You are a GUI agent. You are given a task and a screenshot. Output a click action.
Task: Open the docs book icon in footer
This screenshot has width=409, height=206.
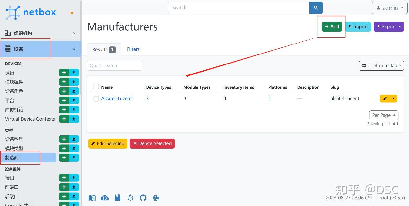pos(92,198)
